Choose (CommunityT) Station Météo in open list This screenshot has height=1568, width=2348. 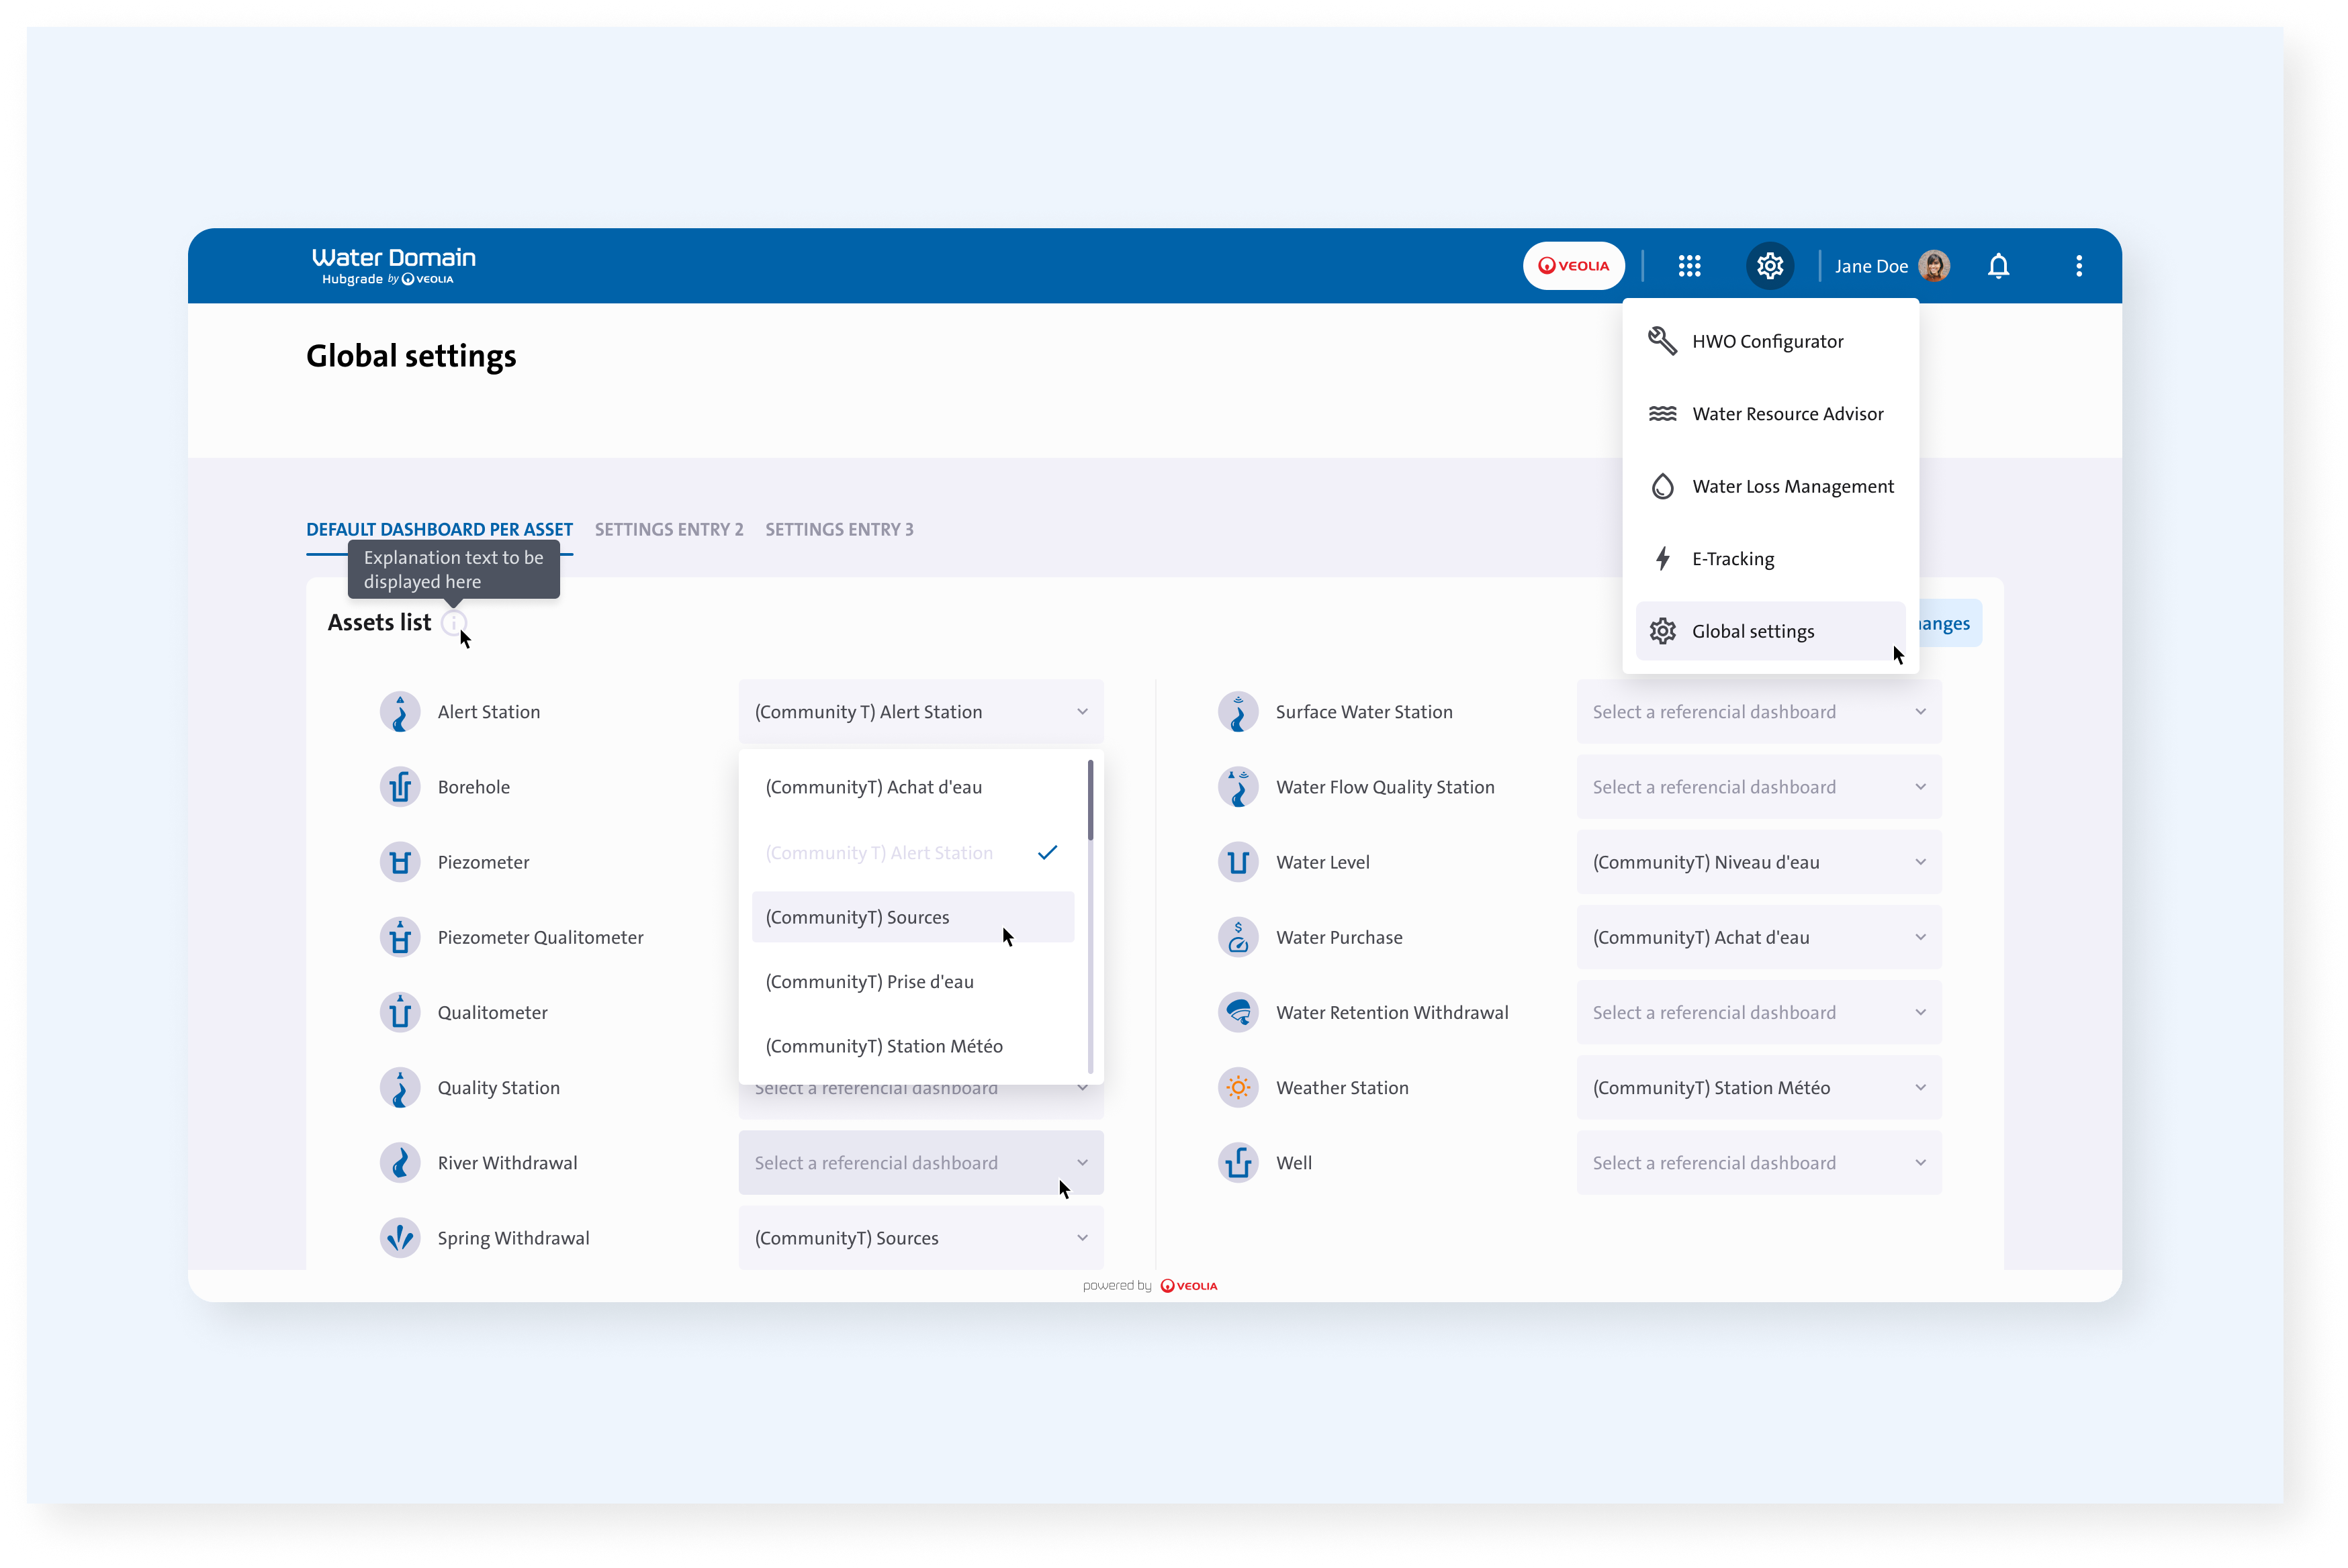(x=912, y=1046)
